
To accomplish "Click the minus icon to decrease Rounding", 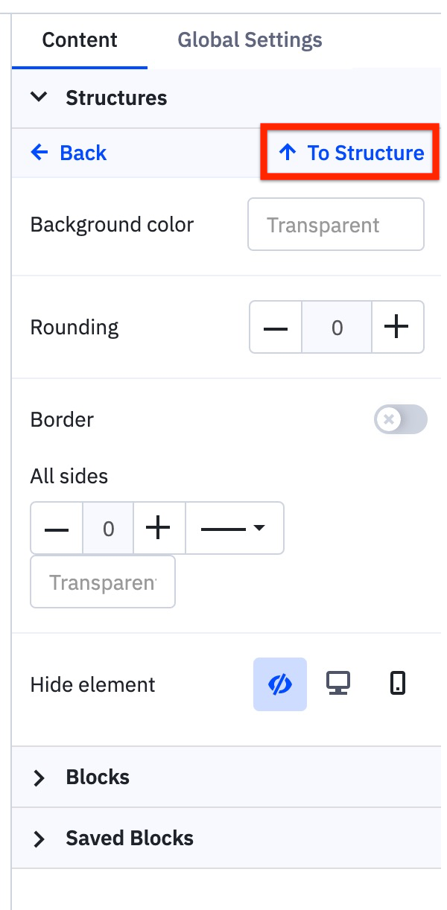I will click(x=275, y=327).
